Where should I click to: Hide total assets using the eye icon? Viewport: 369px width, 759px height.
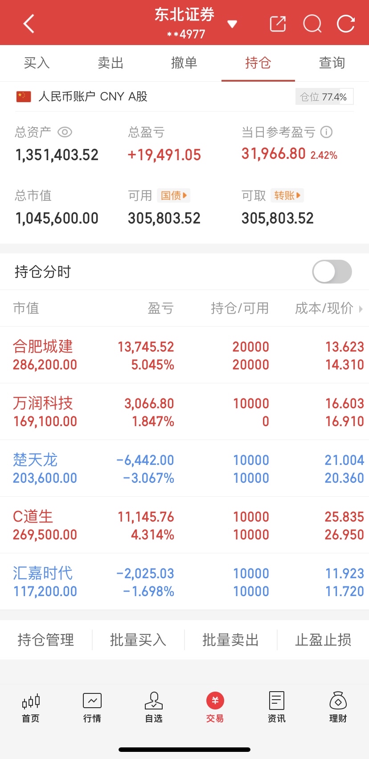[65, 132]
